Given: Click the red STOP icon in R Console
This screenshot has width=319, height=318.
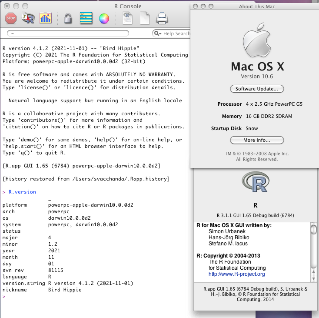Looking at the screenshot, I should [11, 18].
